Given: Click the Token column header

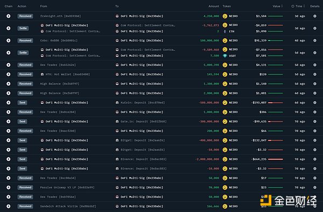Looking at the screenshot, I should (x=227, y=6).
